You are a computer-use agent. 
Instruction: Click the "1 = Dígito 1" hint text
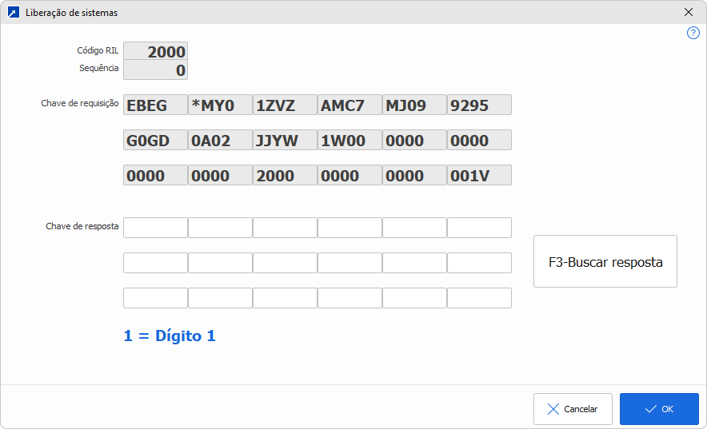(170, 336)
